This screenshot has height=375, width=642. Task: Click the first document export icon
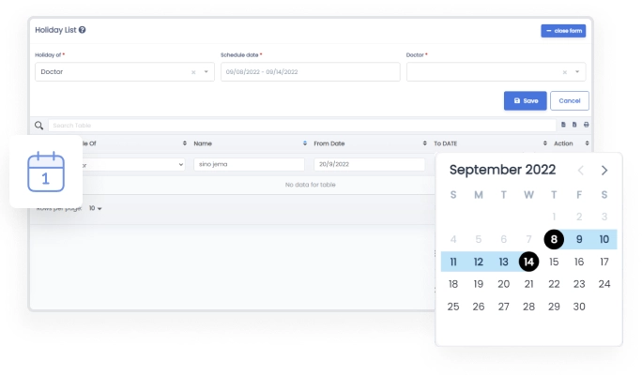[564, 125]
